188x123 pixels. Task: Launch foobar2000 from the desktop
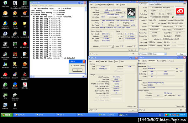(x=5, y=45)
